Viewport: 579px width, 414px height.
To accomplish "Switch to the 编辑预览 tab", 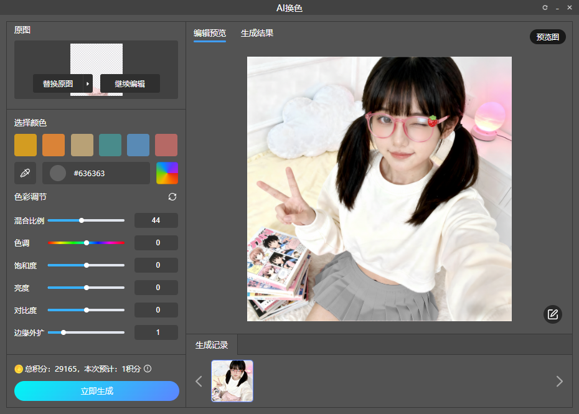I will coord(209,33).
